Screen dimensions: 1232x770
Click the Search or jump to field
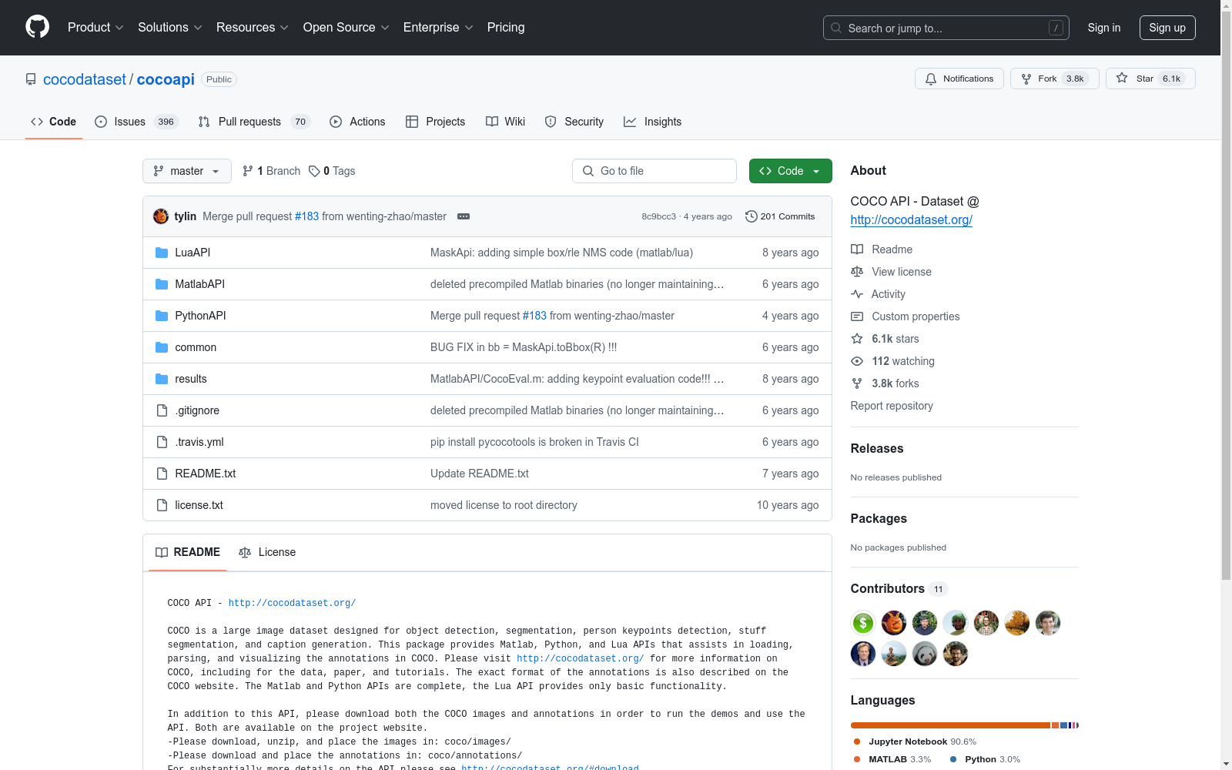pos(946,28)
